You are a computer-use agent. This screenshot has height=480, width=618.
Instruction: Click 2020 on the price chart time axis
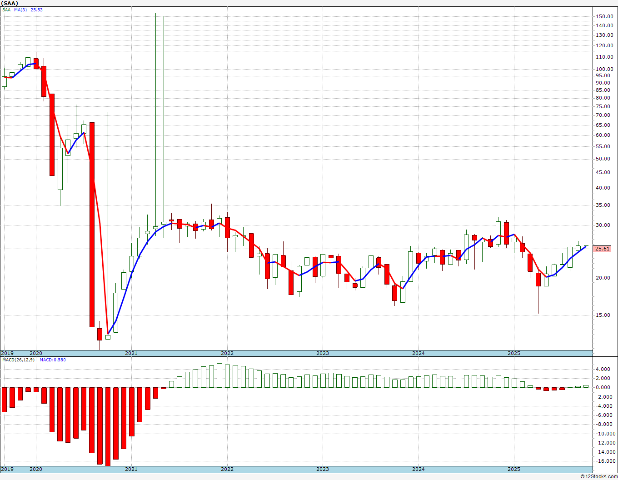(x=36, y=353)
